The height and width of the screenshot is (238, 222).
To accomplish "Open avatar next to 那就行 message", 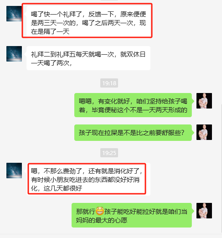I will point(204,211).
